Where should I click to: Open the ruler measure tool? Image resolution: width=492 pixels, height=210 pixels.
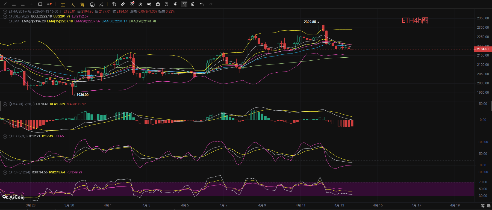tap(123, 4)
